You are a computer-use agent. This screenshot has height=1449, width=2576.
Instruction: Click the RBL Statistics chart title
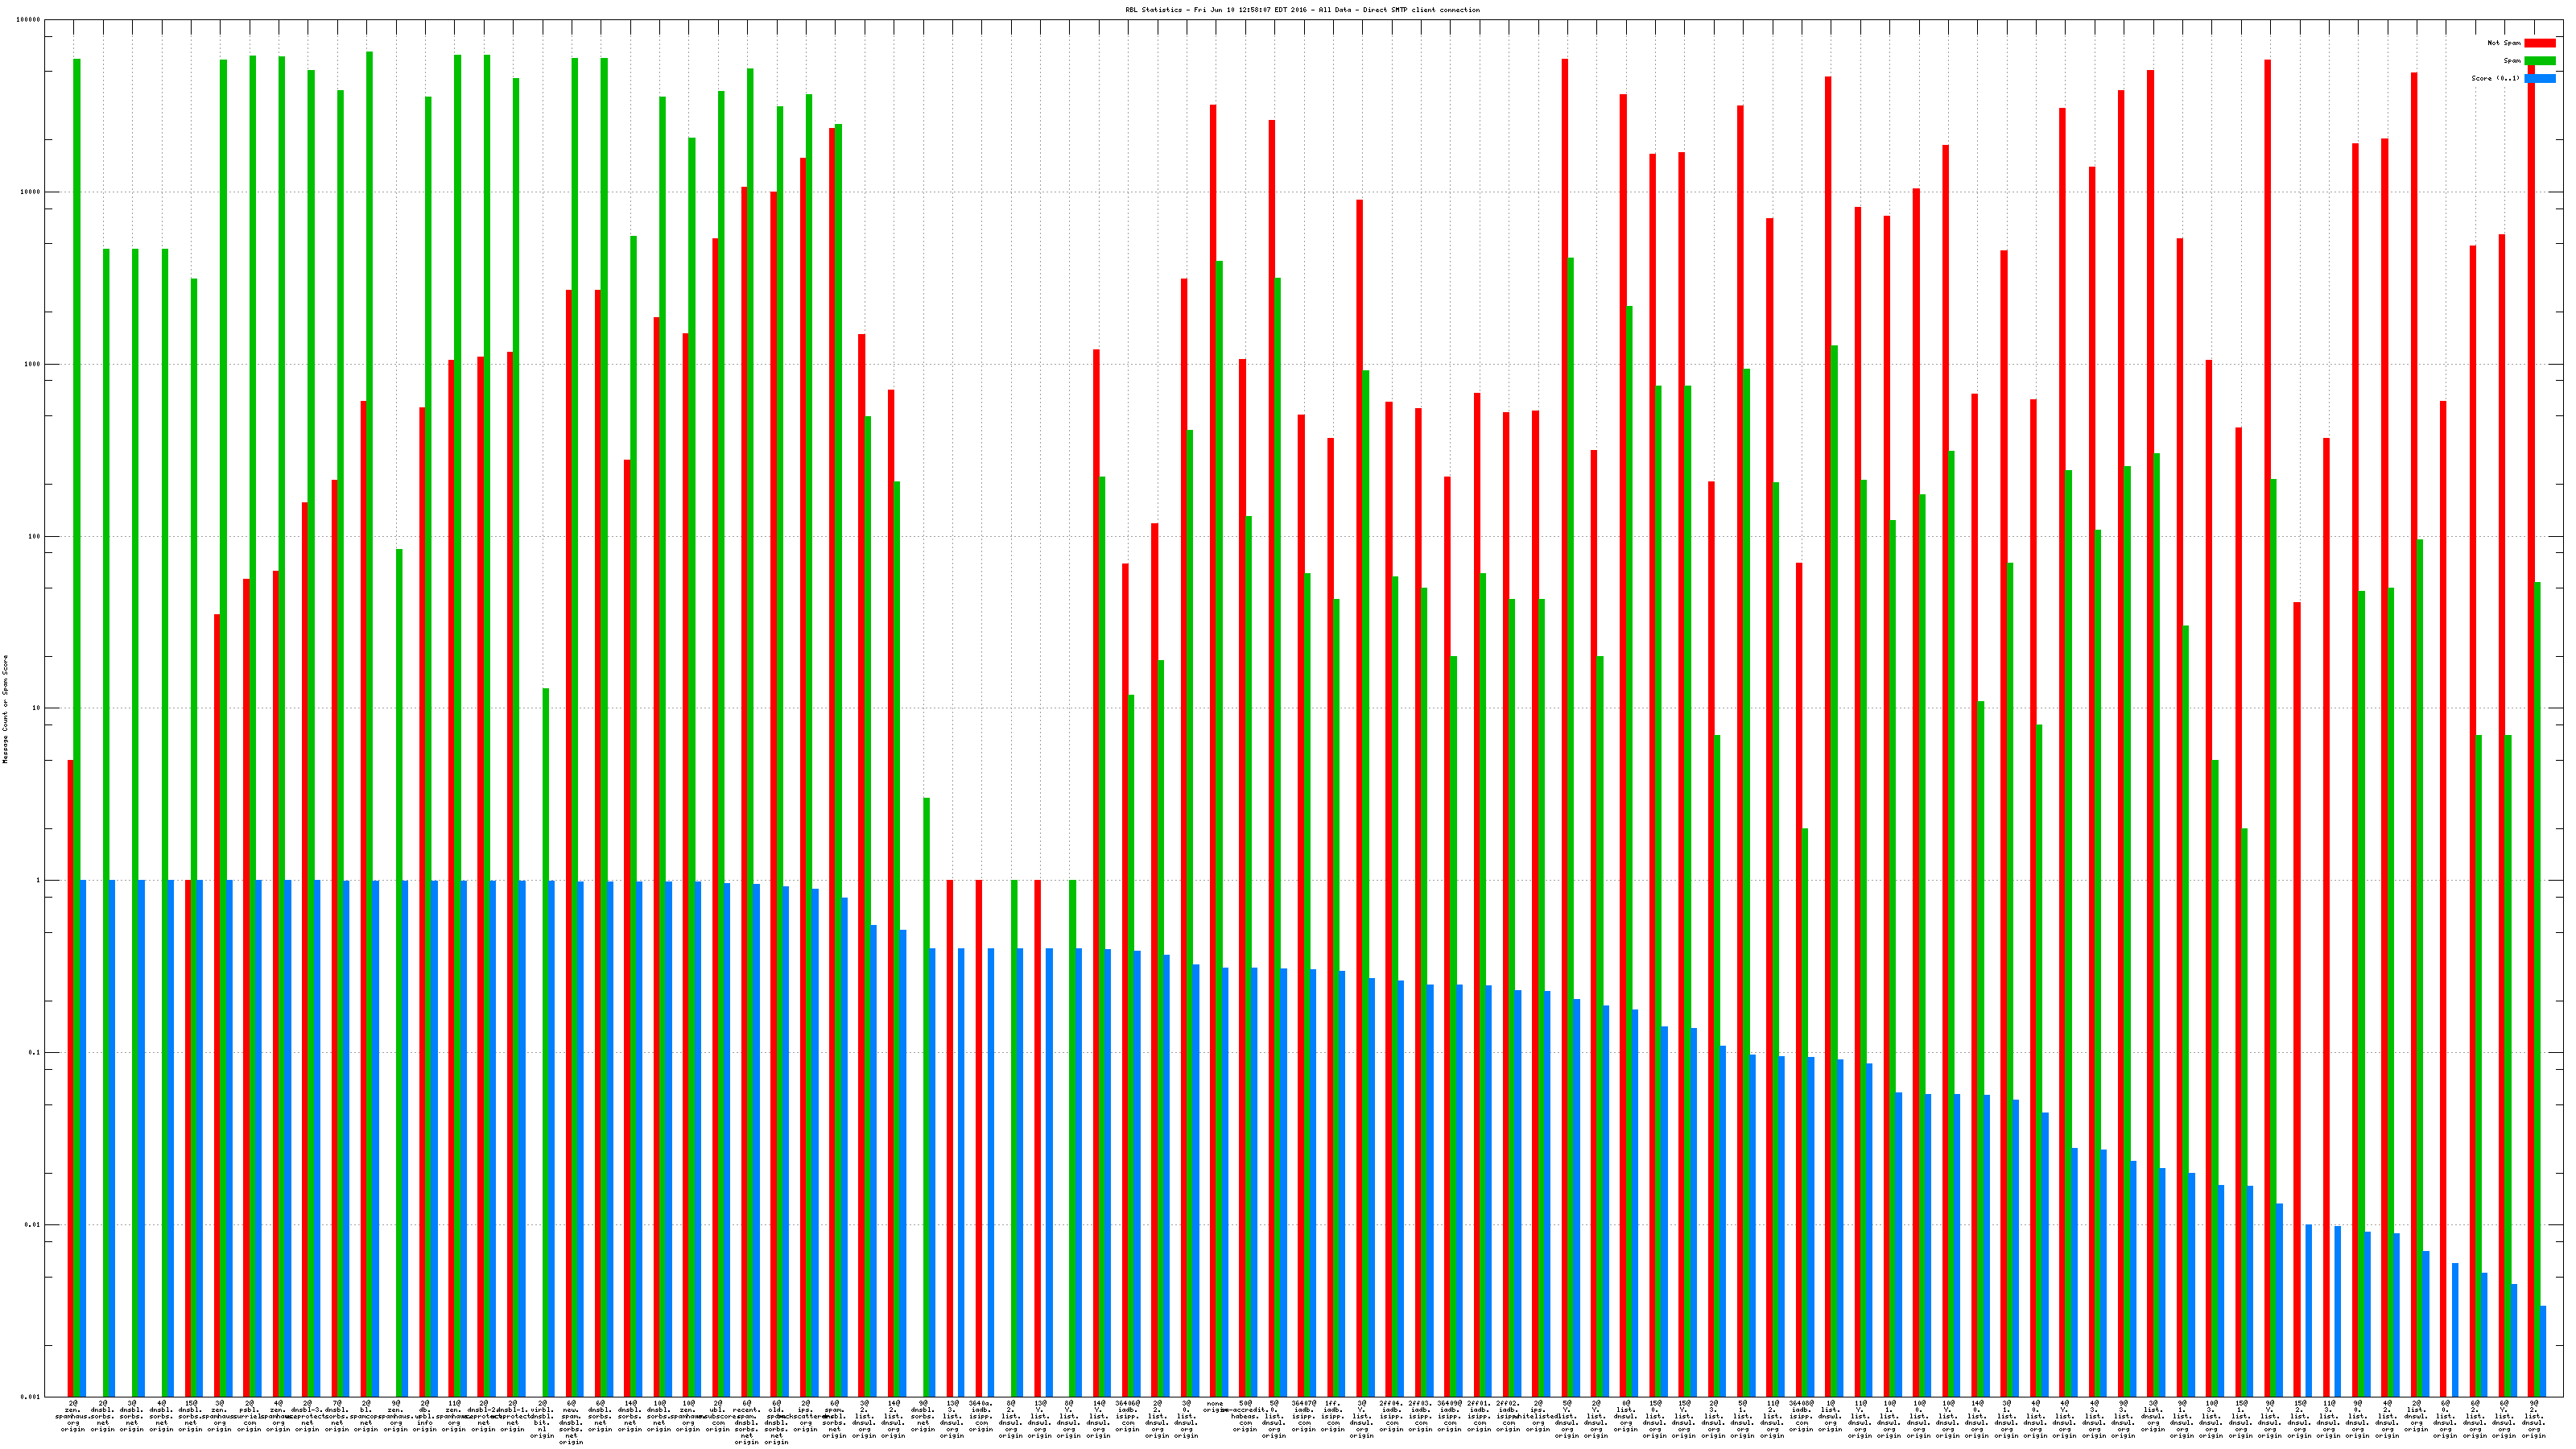point(1302,10)
